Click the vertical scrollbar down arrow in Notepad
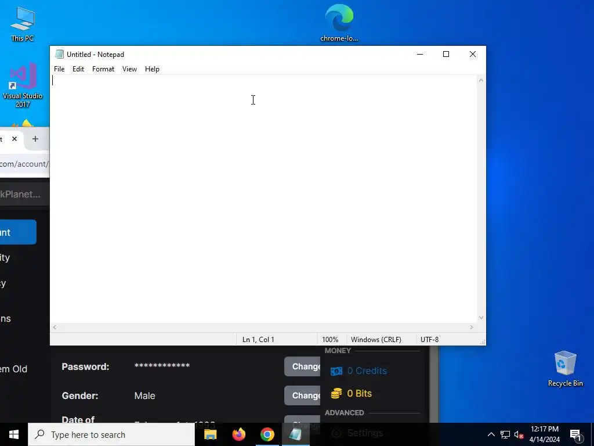This screenshot has width=594, height=446. 481,318
